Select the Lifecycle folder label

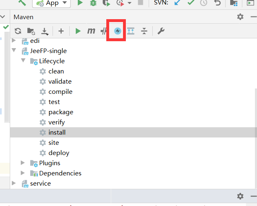coord(52,61)
